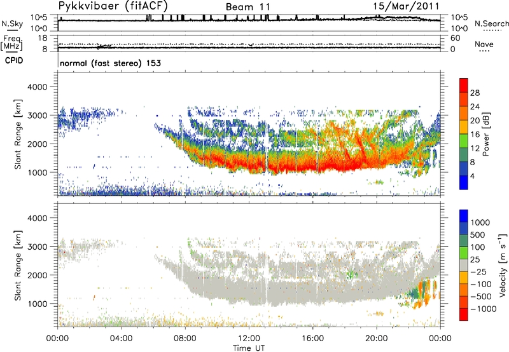This screenshot has width=509, height=352.
Task: Select the '-1000' tick on Velocity colorbar
Action: tap(484, 309)
